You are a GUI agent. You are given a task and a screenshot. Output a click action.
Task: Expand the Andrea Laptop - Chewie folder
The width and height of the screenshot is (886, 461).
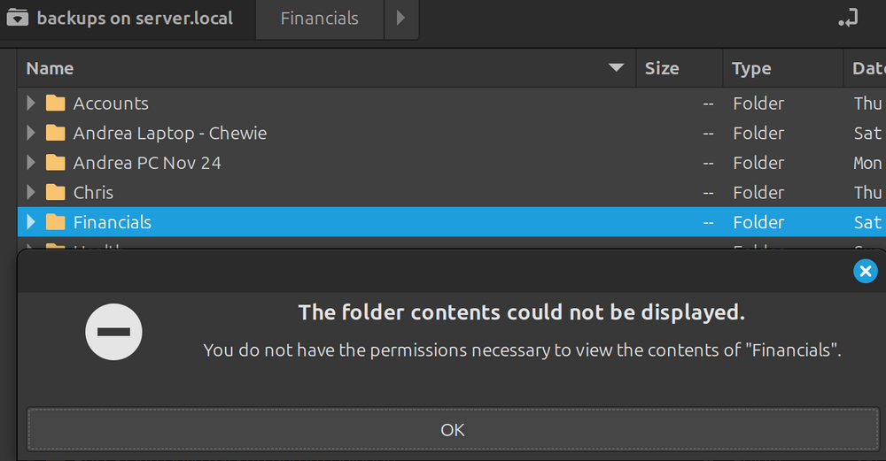(31, 133)
